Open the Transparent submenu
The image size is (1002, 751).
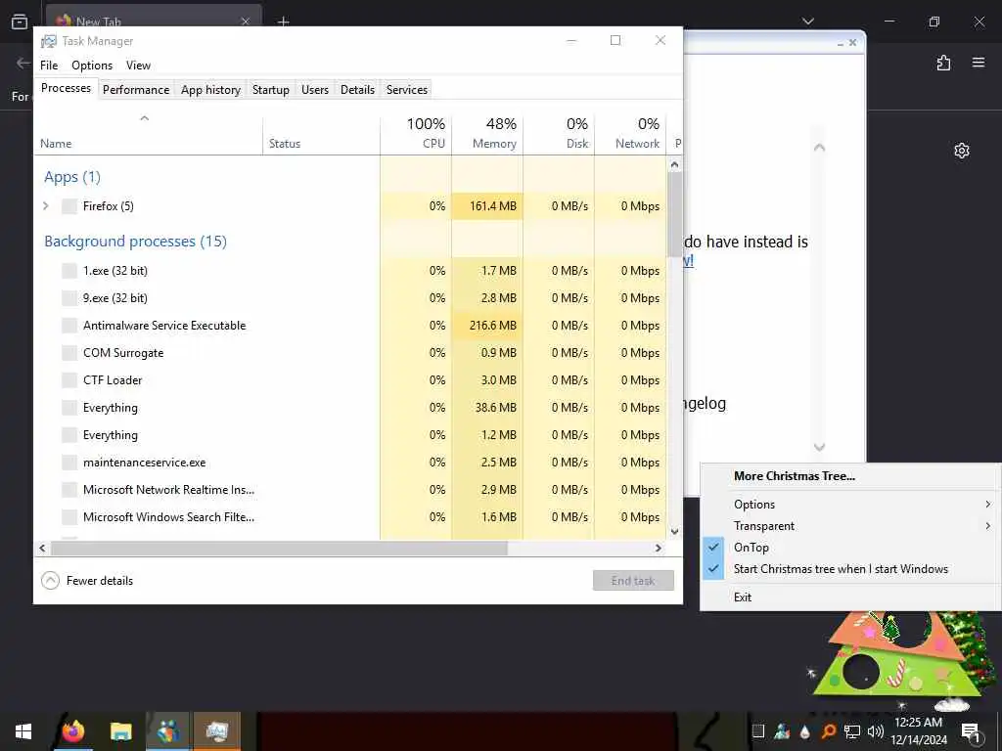pyautogui.click(x=850, y=526)
